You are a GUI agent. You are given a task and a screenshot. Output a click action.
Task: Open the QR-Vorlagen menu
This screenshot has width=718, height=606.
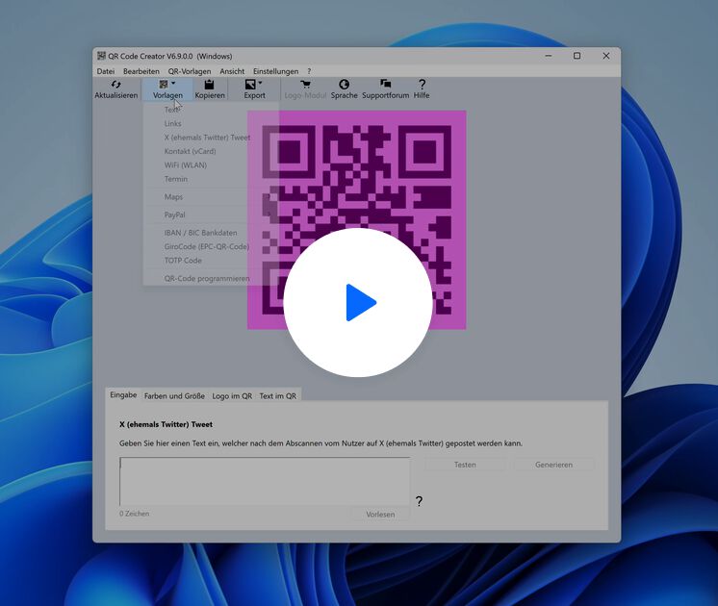190,71
